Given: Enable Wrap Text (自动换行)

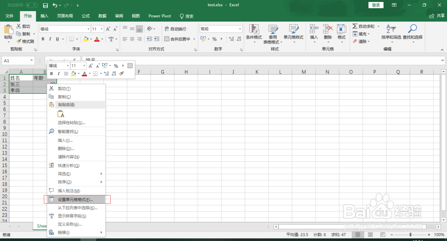Looking at the screenshot, I should pos(175,29).
